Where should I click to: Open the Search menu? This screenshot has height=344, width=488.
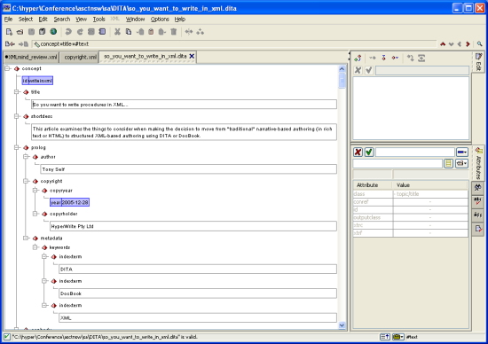[62, 20]
